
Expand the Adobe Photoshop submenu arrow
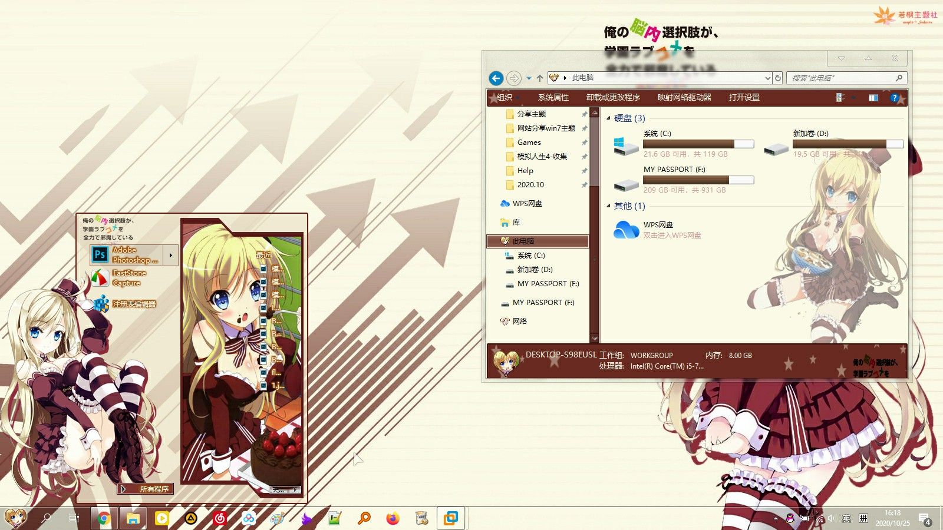(171, 255)
